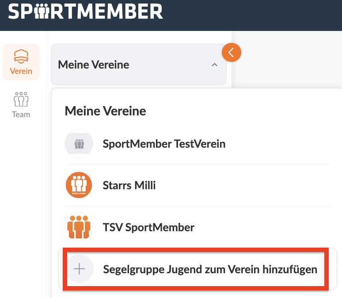Choose Starrs Milli from the club list
The height and width of the screenshot is (298, 342).
click(x=129, y=185)
